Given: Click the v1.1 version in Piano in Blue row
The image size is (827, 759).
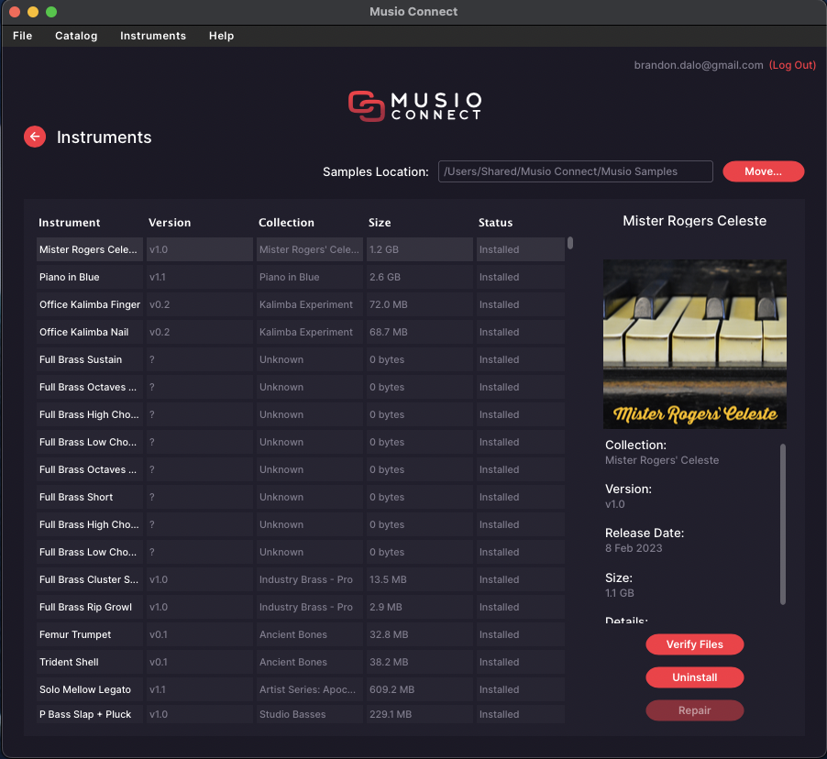Looking at the screenshot, I should [199, 277].
